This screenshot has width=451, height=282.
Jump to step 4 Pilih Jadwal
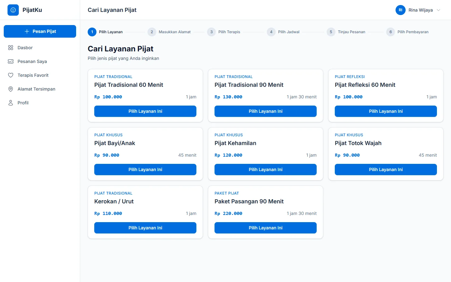283,32
